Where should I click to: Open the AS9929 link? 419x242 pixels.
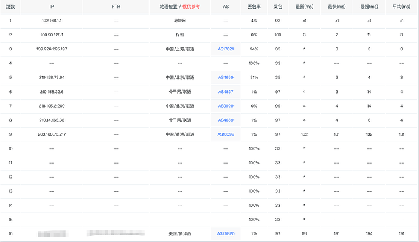226,106
